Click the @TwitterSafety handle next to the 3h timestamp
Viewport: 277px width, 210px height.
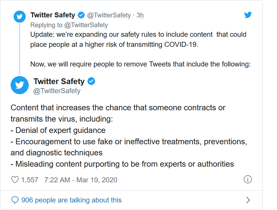(x=109, y=15)
